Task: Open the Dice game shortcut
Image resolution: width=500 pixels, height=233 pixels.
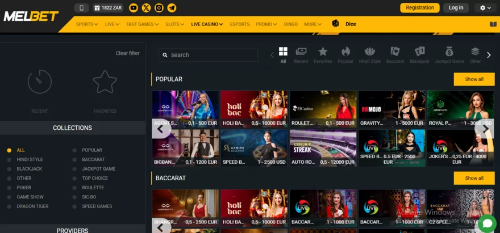Action: point(344,24)
